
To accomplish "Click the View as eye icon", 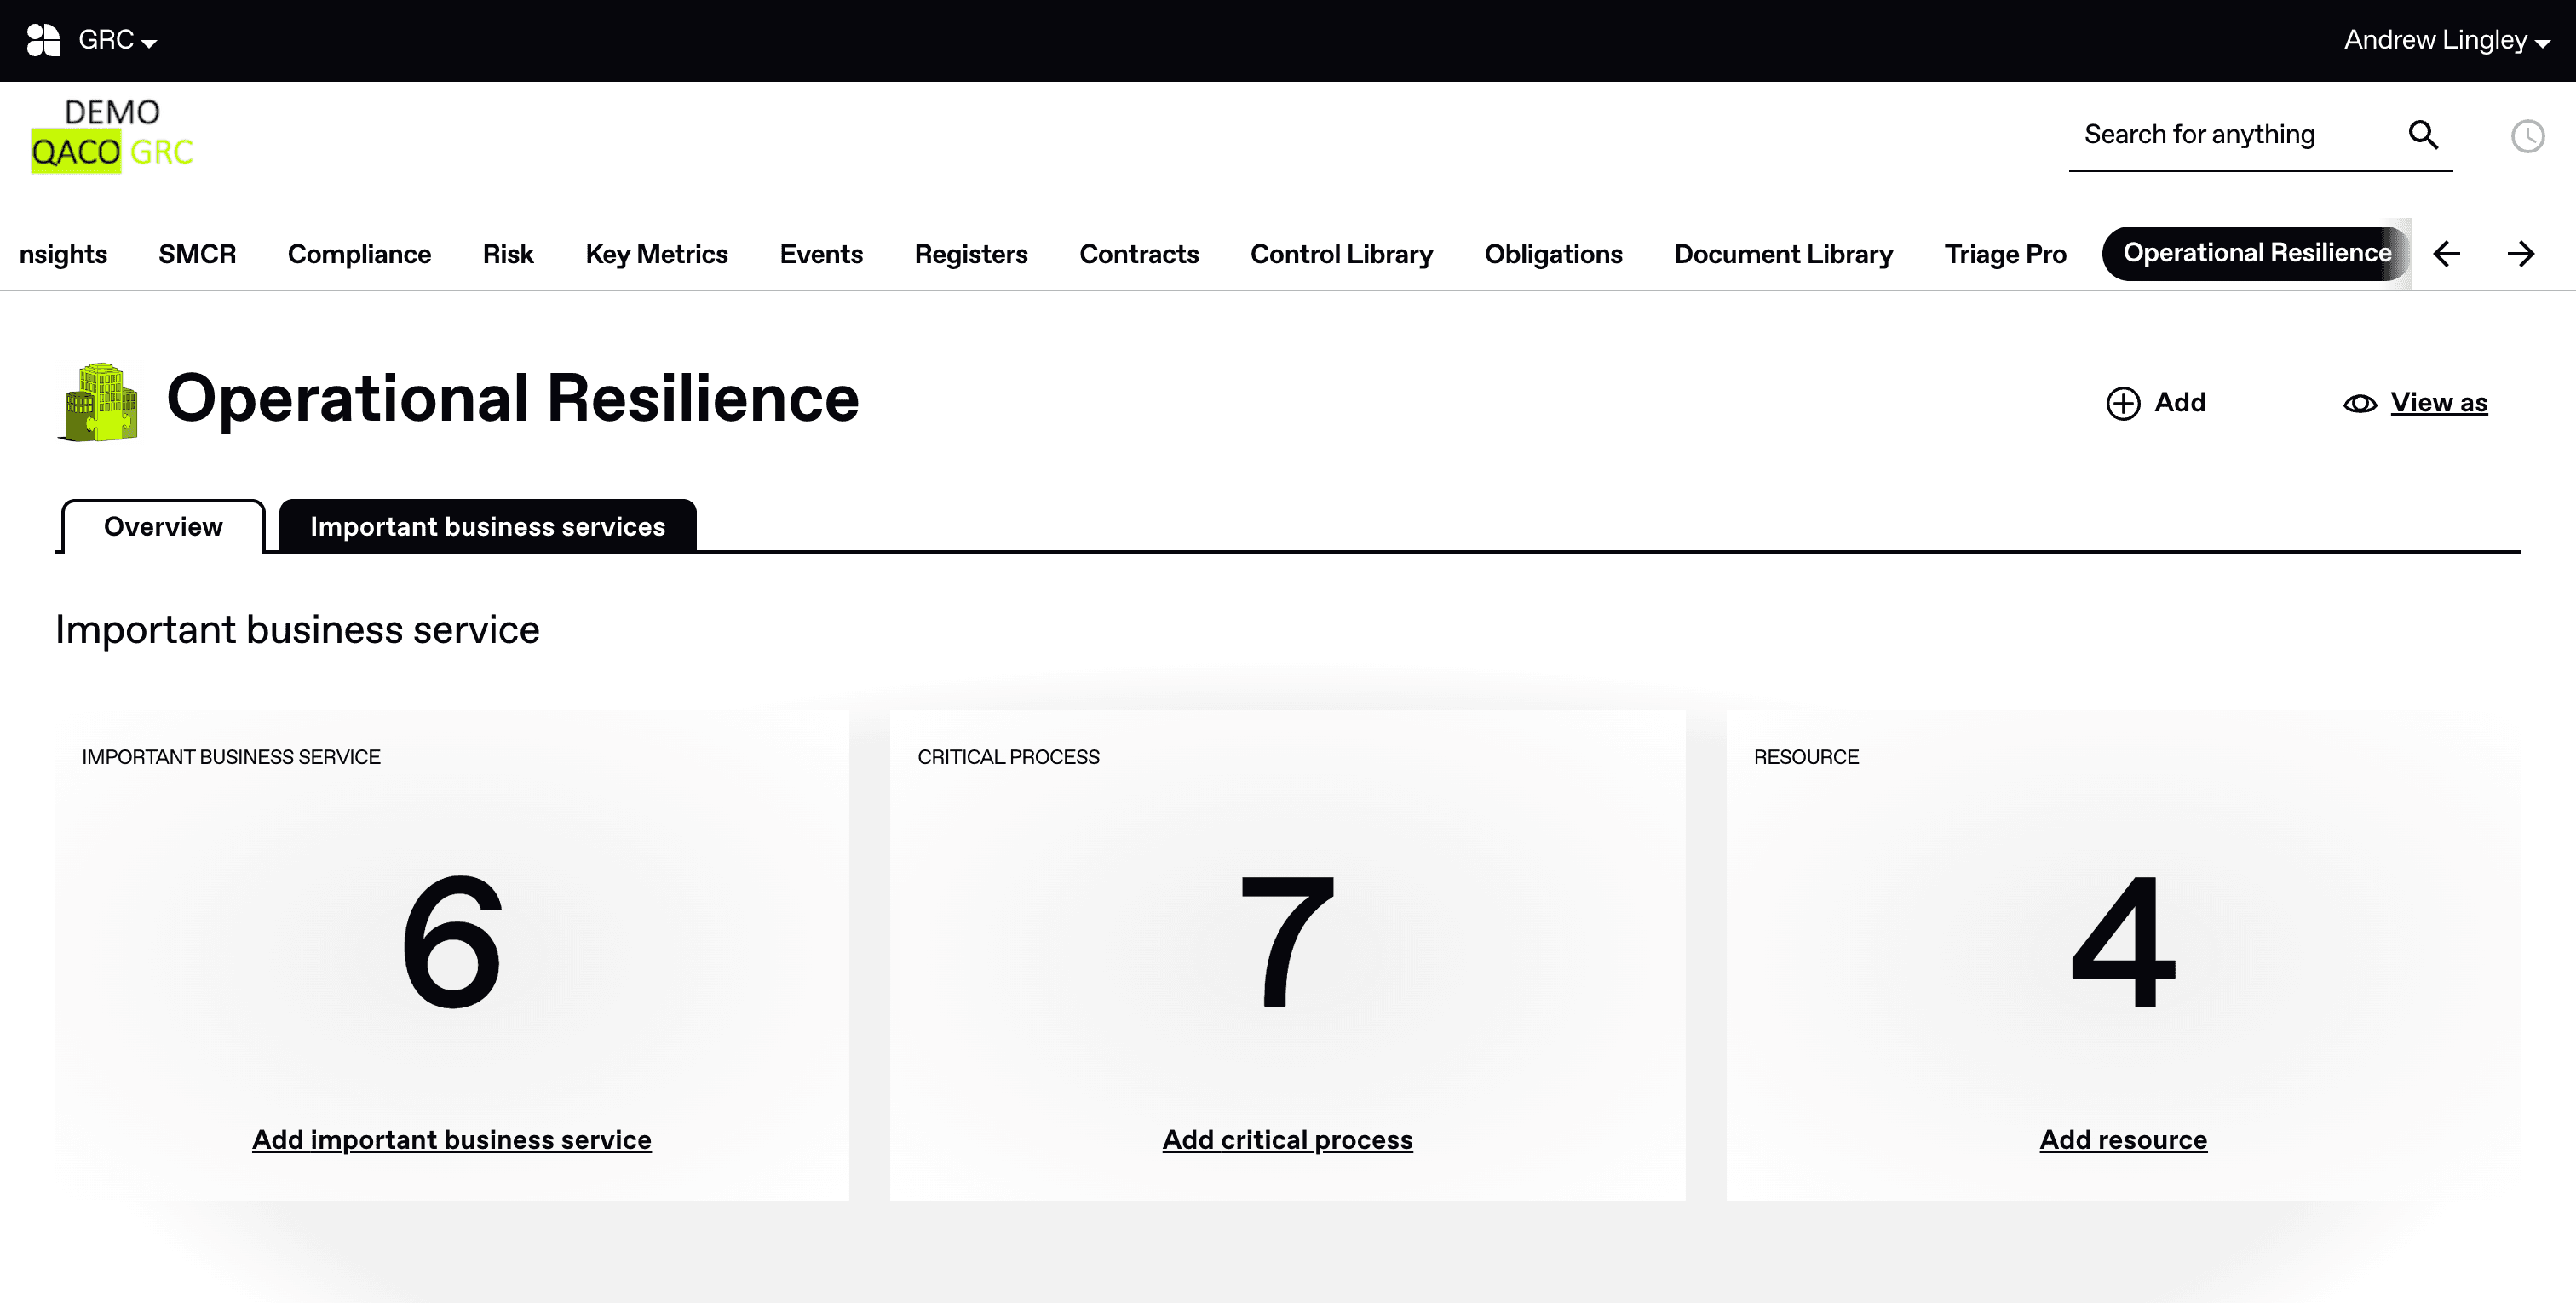I will 2359,403.
